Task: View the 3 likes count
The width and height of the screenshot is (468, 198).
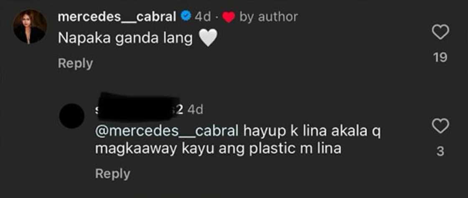Action: (440, 152)
